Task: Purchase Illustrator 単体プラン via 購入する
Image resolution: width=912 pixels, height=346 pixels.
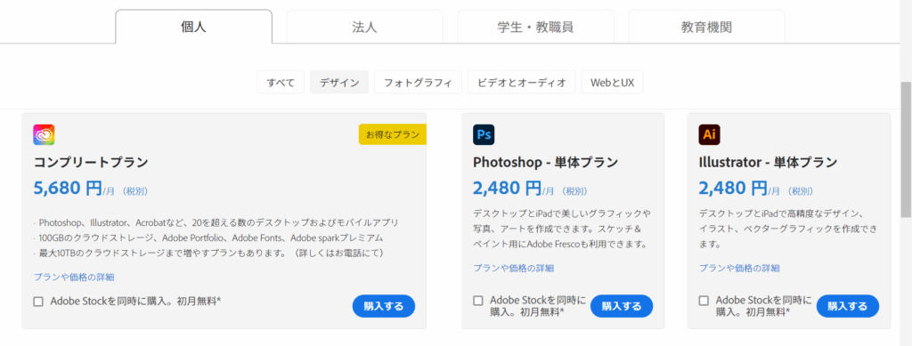Action: (848, 306)
